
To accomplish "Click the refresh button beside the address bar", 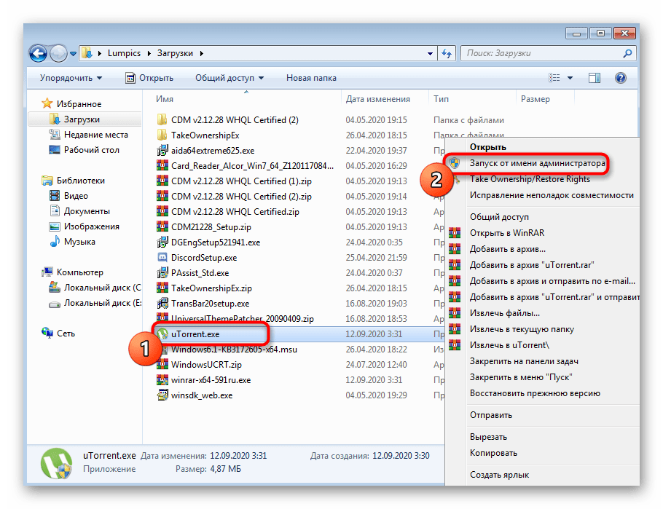I will pyautogui.click(x=447, y=53).
